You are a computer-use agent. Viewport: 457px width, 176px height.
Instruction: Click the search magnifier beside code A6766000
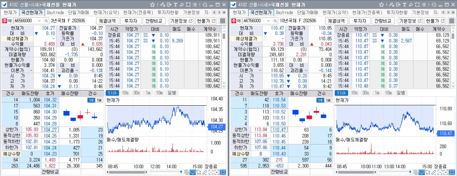click(x=275, y=21)
